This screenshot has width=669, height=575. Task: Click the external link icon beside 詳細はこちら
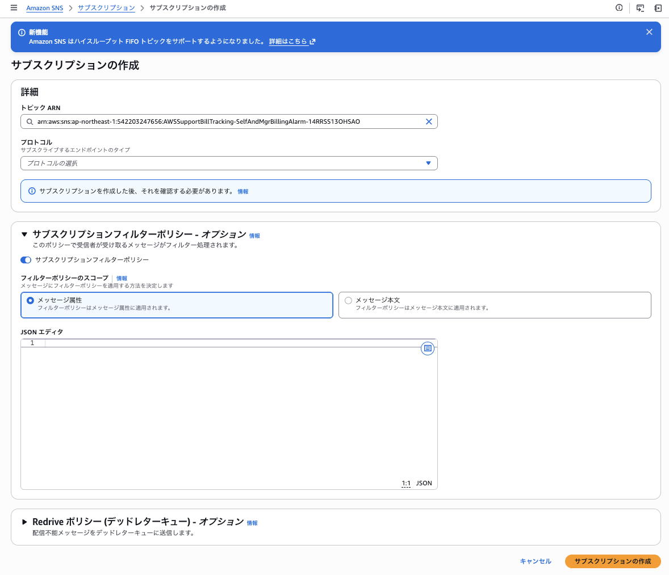point(313,41)
